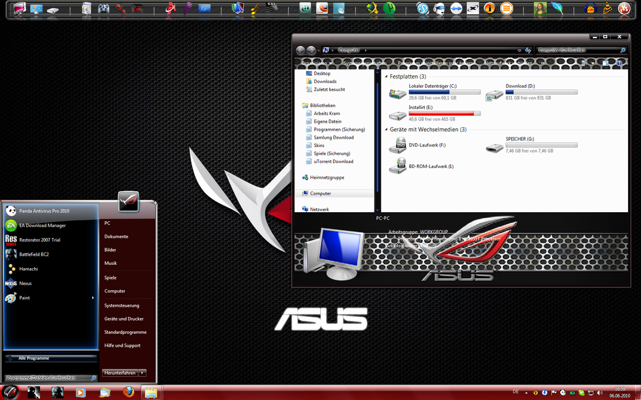Show more Explorer toolbar commands chevron
This screenshot has height=400, width=641.
542,63
